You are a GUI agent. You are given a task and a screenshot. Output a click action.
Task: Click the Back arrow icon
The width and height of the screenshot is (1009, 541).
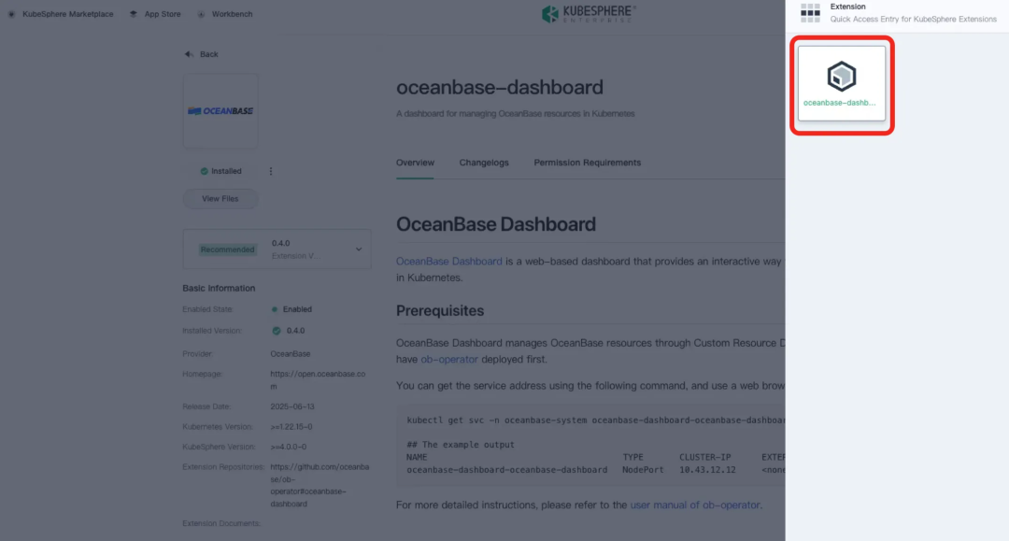pyautogui.click(x=189, y=54)
